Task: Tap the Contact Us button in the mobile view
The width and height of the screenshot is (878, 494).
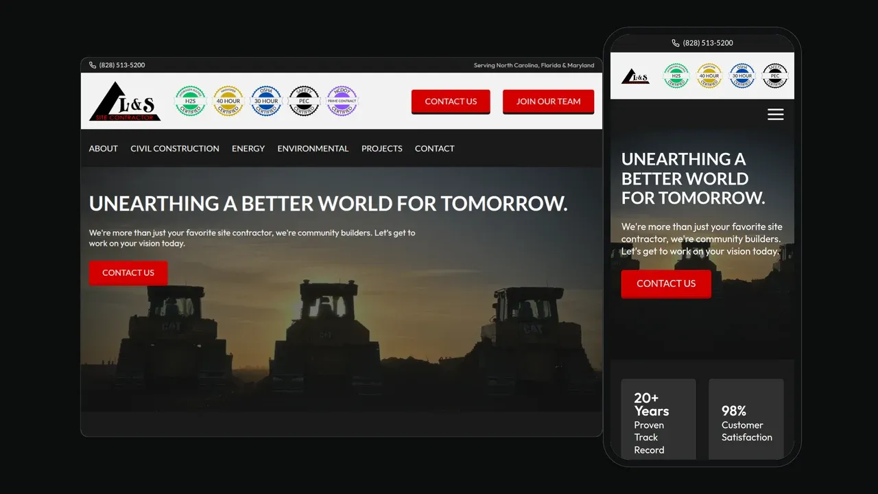Action: (666, 284)
